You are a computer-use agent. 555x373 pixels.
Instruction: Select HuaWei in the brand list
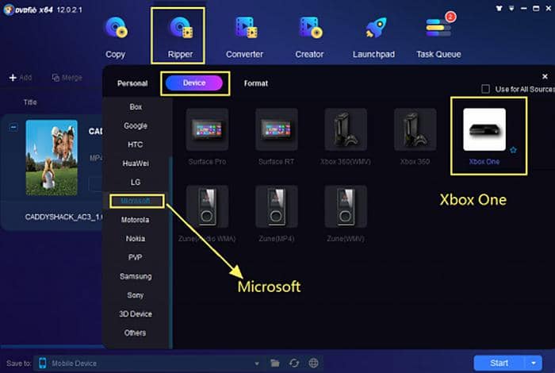[x=136, y=163]
